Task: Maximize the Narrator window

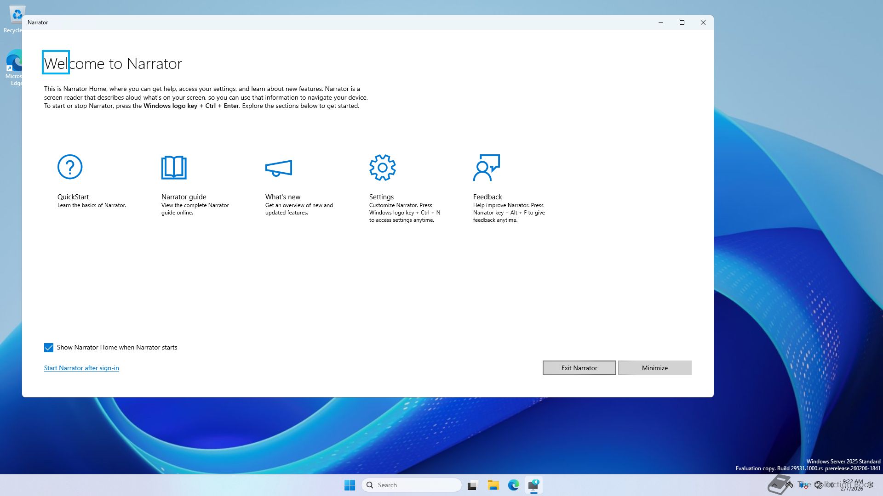Action: 682,23
